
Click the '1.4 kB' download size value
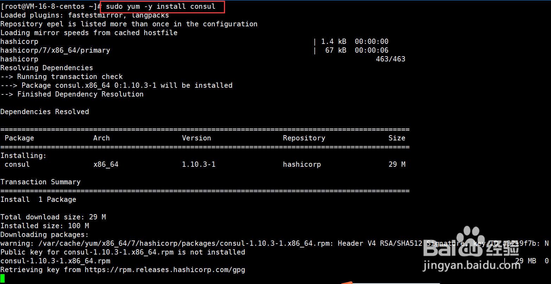334,42
